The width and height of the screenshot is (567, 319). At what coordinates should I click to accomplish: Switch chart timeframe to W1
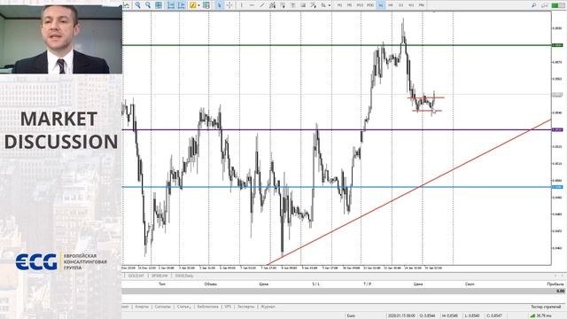click(x=411, y=5)
